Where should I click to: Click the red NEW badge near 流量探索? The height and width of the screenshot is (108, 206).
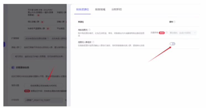(162, 33)
